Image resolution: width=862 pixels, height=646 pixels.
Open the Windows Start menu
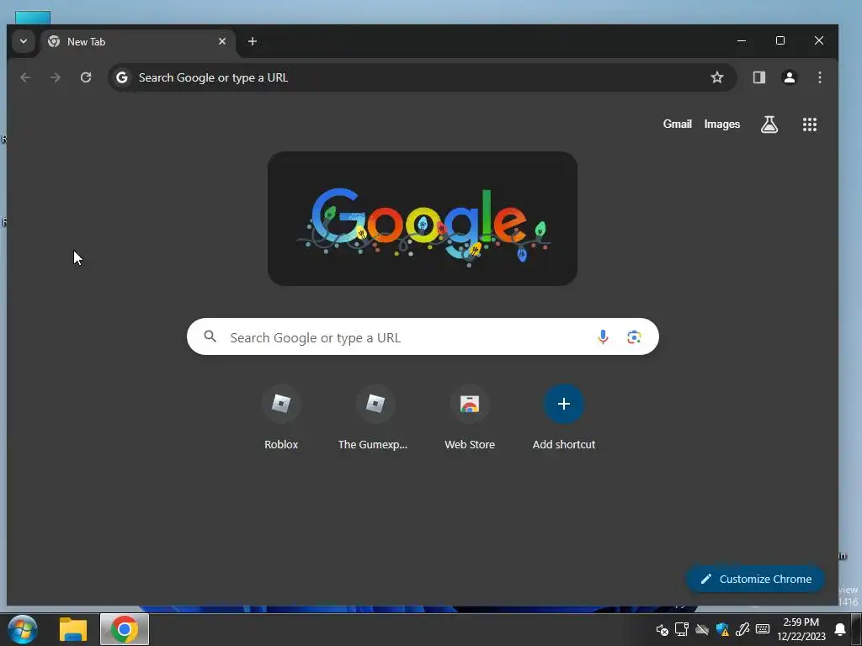23,629
